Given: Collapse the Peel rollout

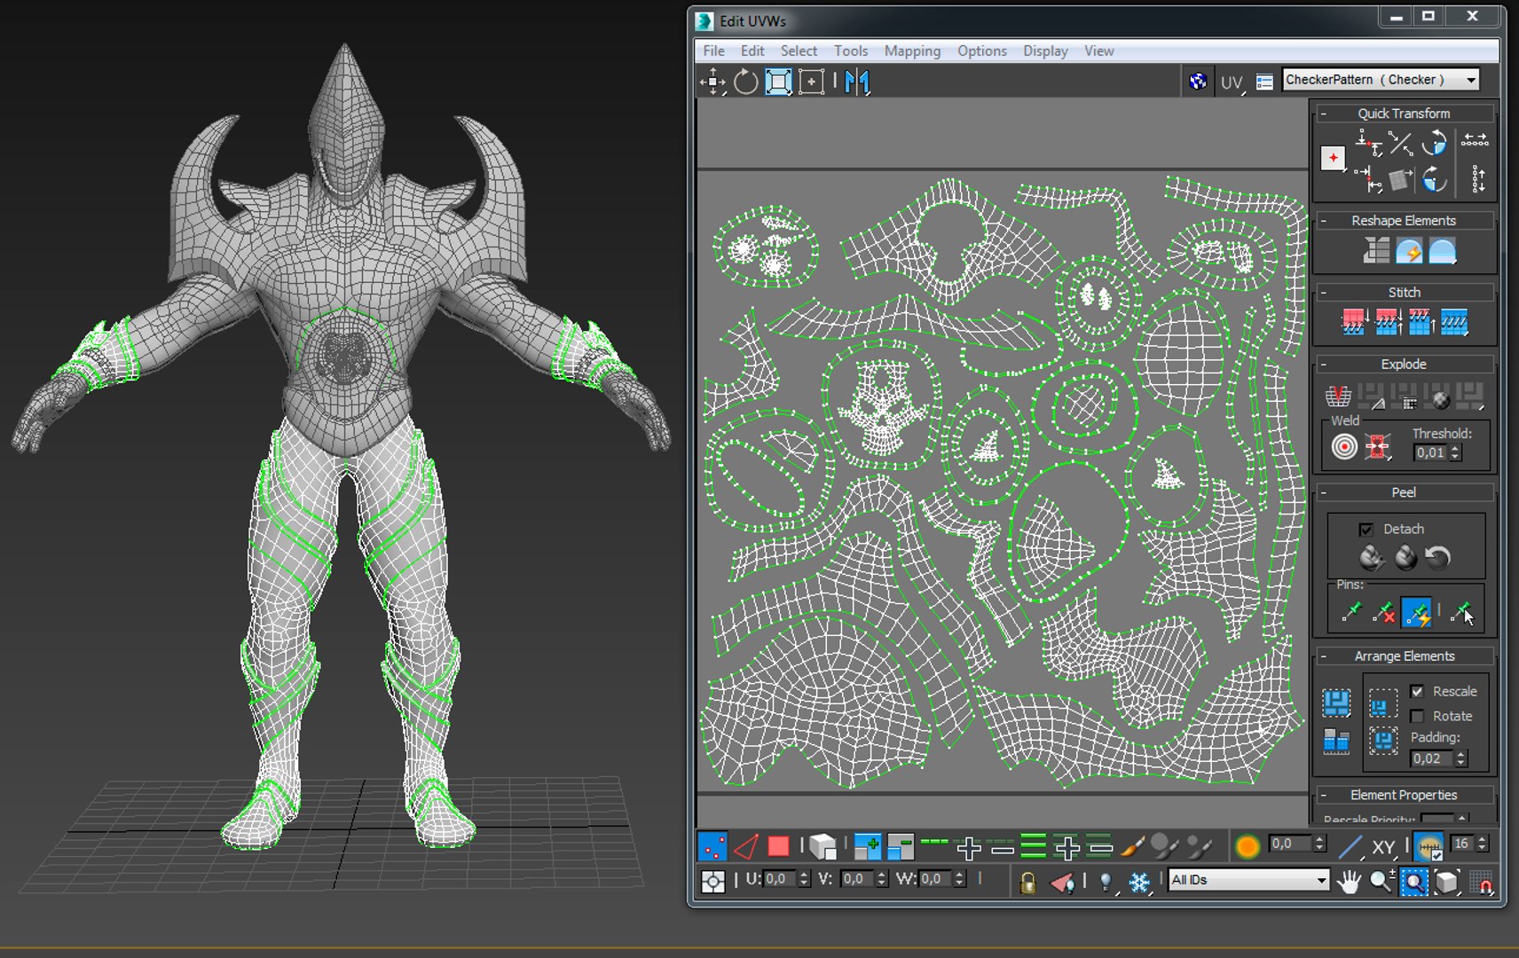Looking at the screenshot, I should [1323, 492].
